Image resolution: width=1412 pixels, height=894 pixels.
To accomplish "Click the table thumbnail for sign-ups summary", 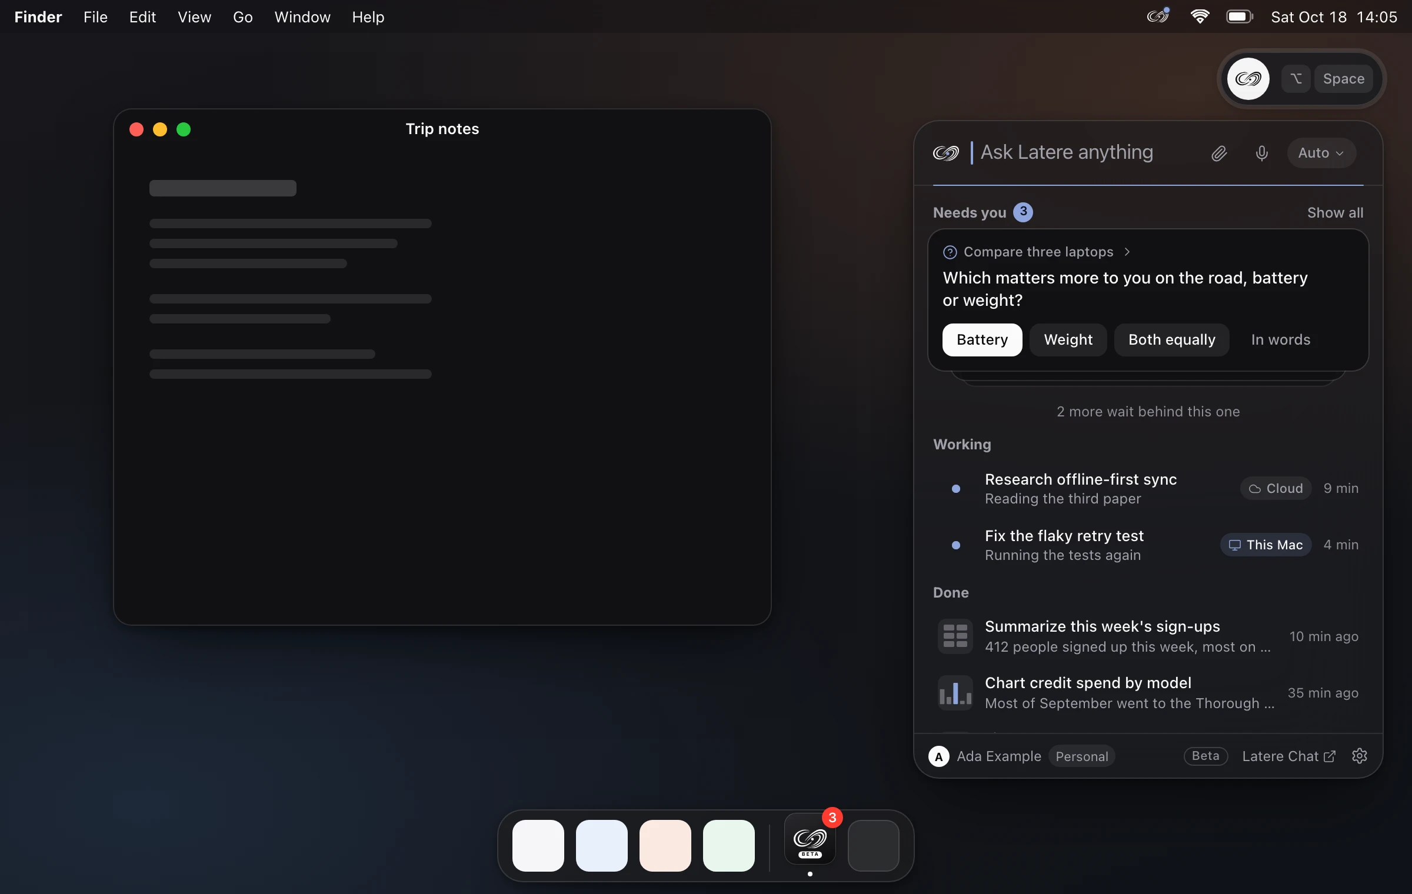I will (x=955, y=636).
